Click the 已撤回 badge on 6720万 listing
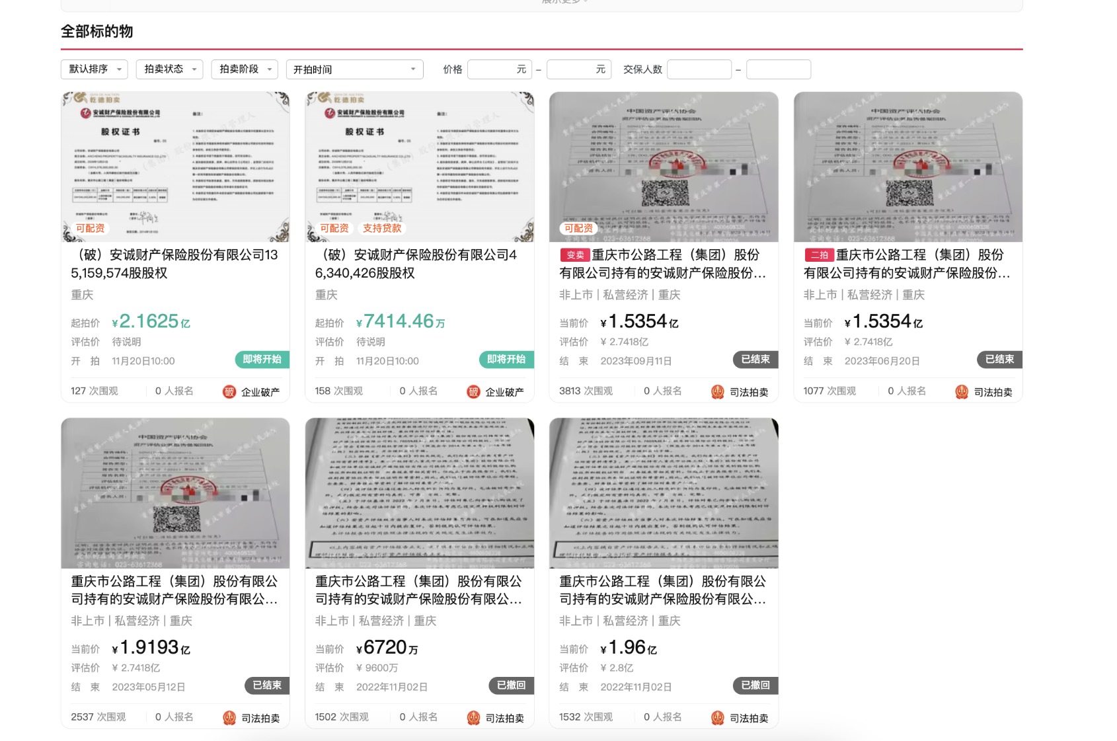Image resolution: width=1117 pixels, height=741 pixels. pyautogui.click(x=511, y=685)
